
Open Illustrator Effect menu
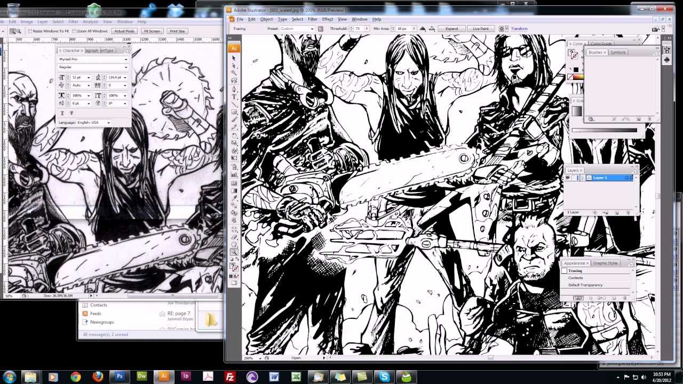point(328,19)
